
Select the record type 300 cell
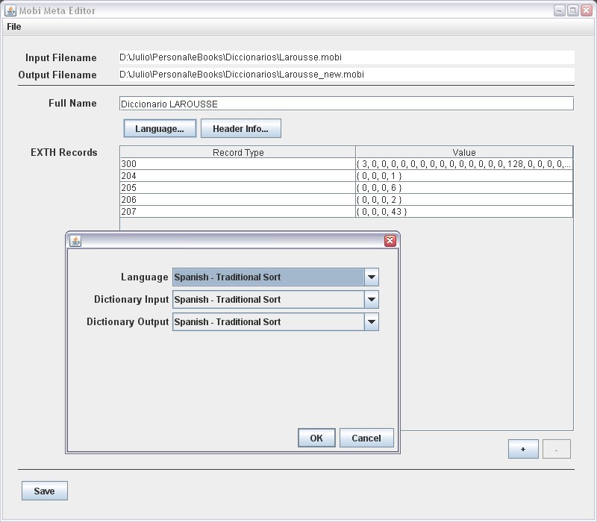pos(238,164)
